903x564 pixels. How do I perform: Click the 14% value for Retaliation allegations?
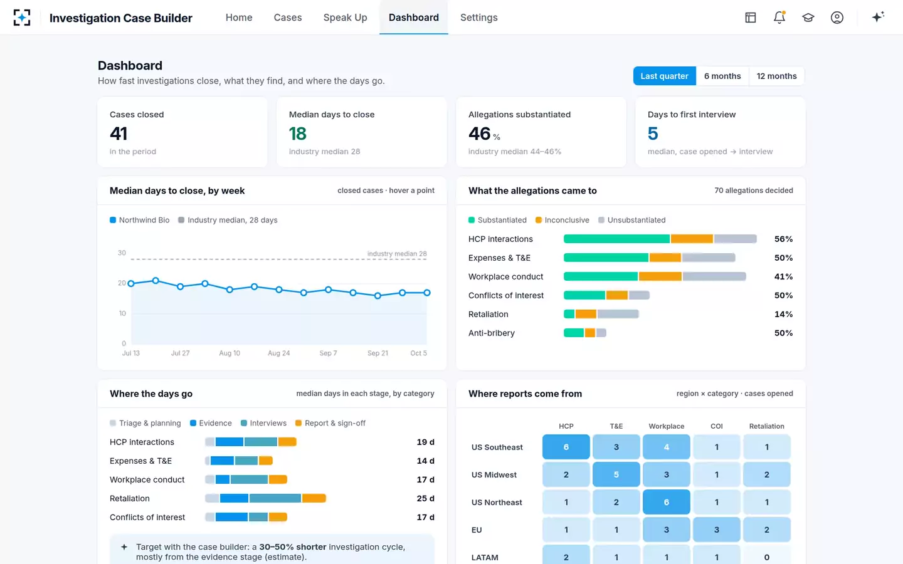[x=784, y=314]
